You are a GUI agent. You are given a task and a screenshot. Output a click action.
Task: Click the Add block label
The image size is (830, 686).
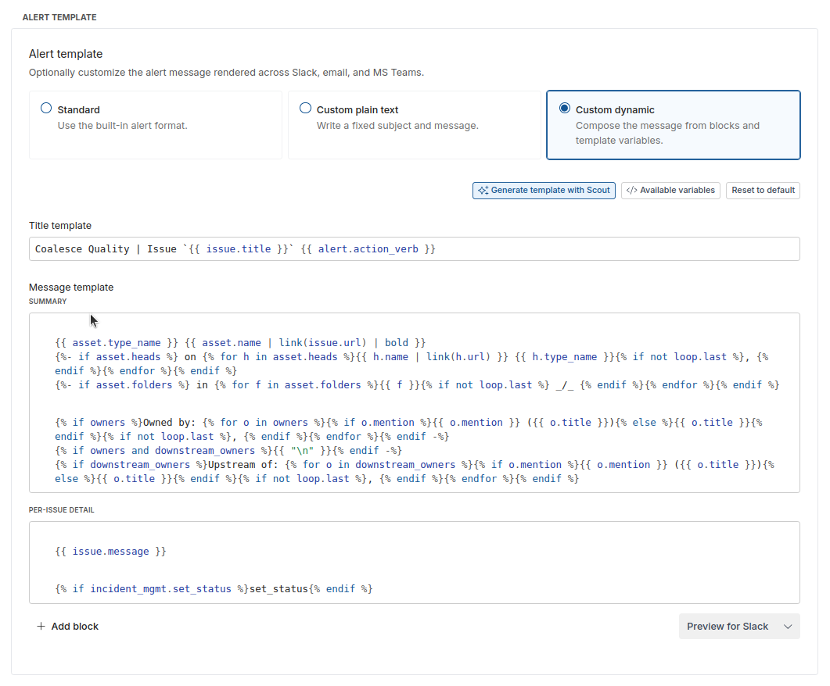(x=74, y=627)
